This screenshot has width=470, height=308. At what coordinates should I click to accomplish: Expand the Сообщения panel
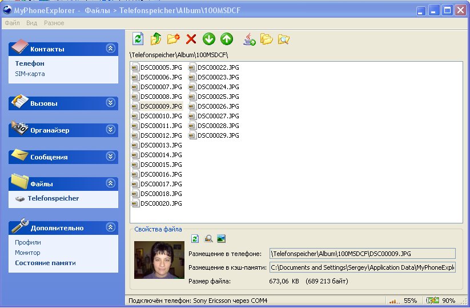point(111,156)
